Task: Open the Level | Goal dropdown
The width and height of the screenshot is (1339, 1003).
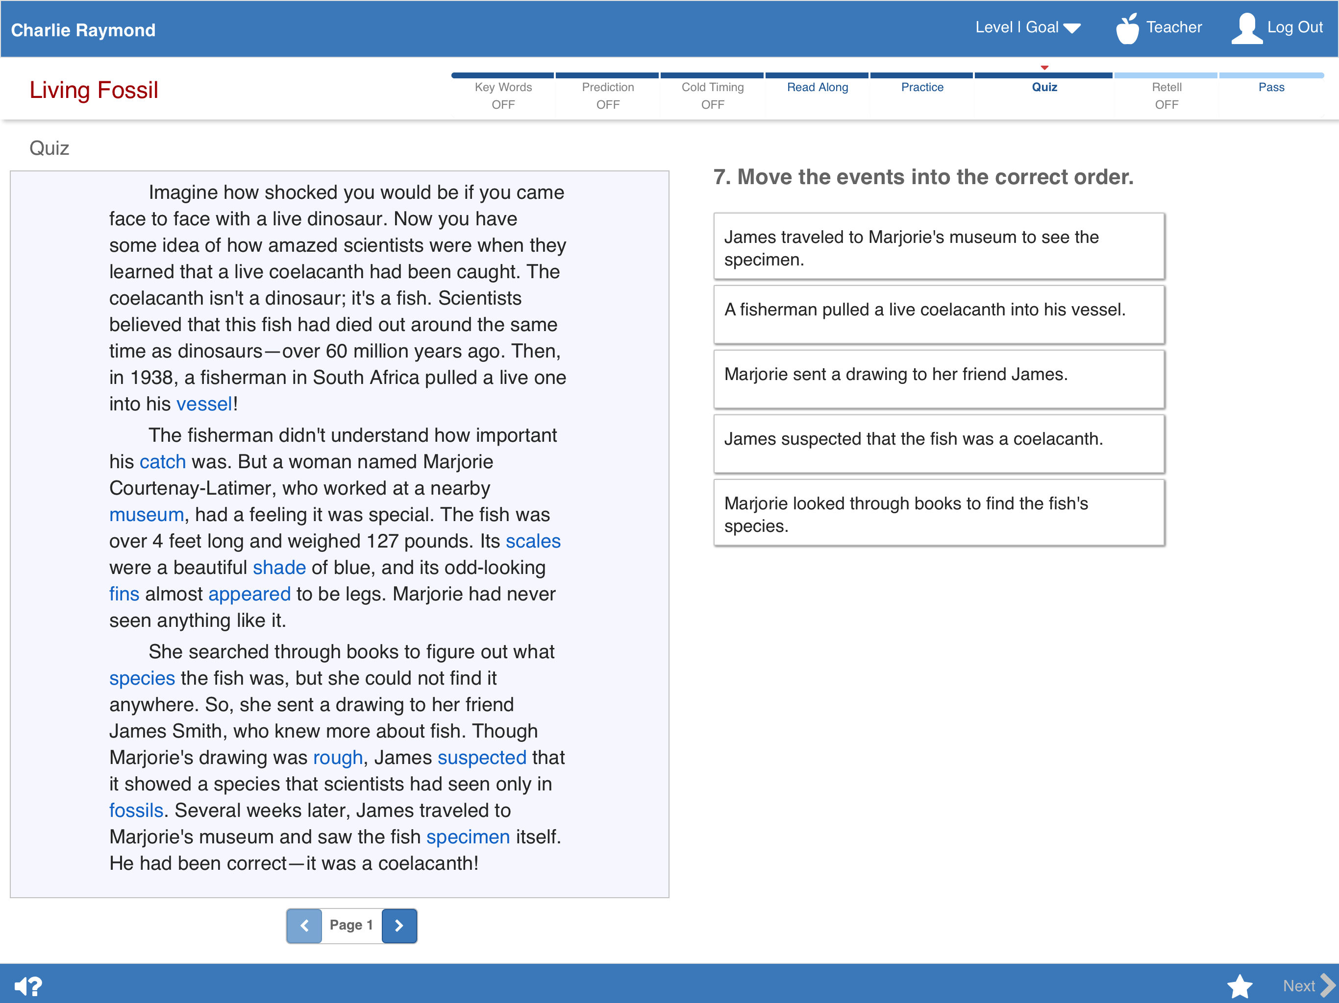Action: point(1027,27)
